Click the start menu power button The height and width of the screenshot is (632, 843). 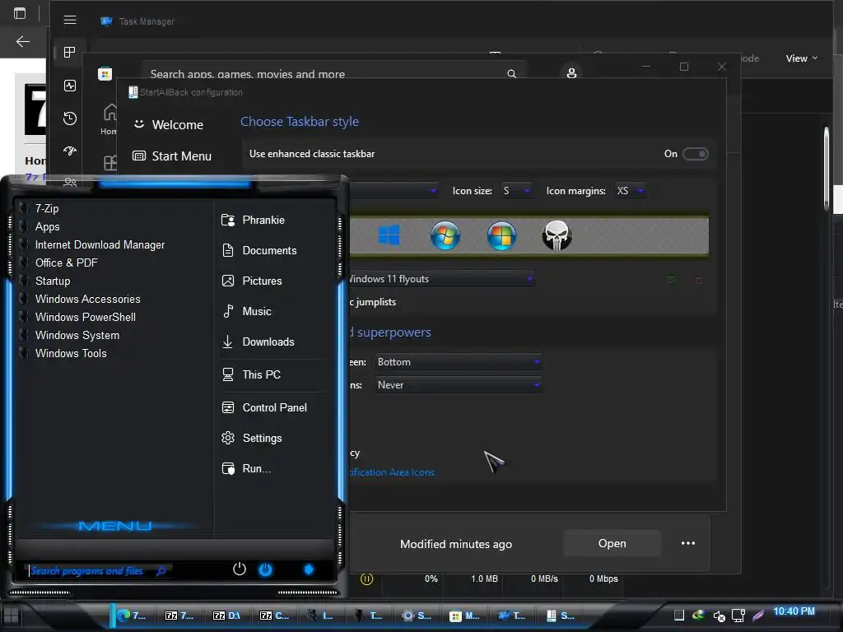pyautogui.click(x=240, y=569)
